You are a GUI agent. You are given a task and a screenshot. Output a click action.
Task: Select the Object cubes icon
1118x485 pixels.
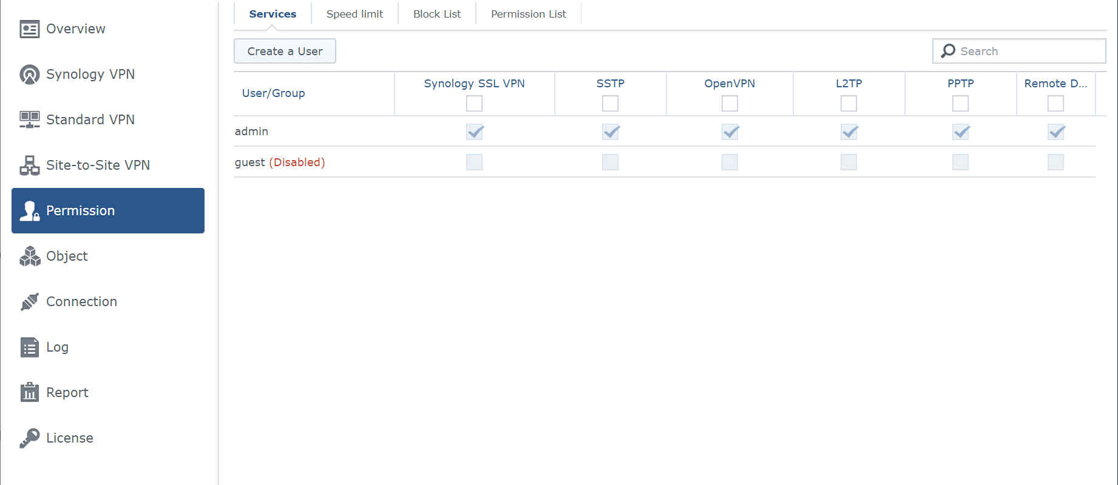pyautogui.click(x=29, y=256)
